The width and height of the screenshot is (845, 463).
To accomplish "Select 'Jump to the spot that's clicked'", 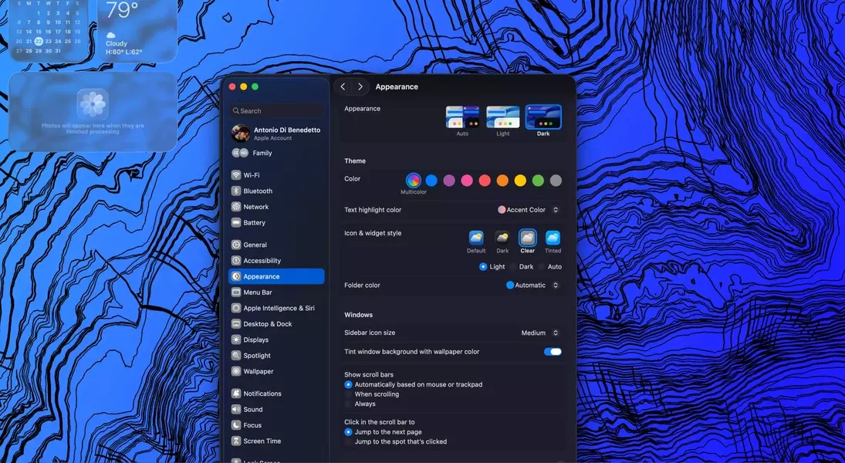I will tap(349, 442).
